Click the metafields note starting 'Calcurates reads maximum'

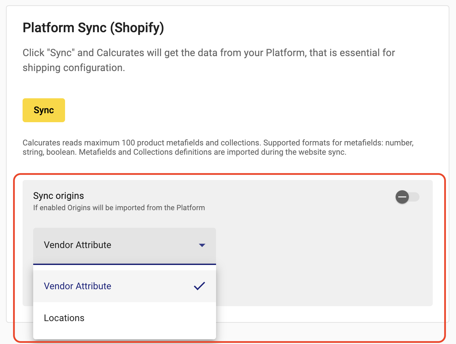[218, 147]
